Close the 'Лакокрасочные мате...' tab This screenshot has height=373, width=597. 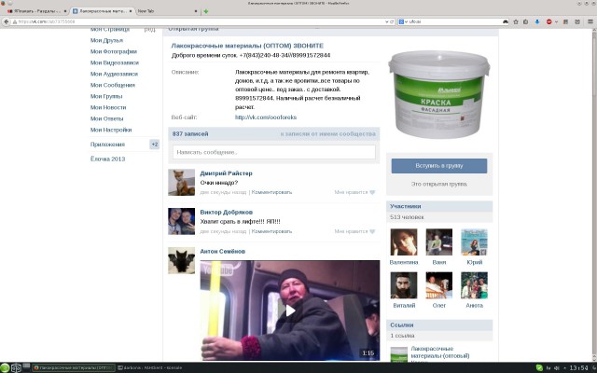tap(131, 11)
